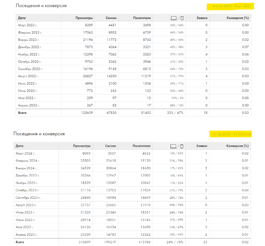This screenshot has height=246, width=265.
Task: Click the lower "Посещения и конверсия" heading
Action: [x=39, y=134]
